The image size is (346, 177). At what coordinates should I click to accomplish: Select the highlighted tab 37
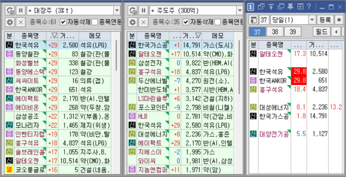[257, 32]
